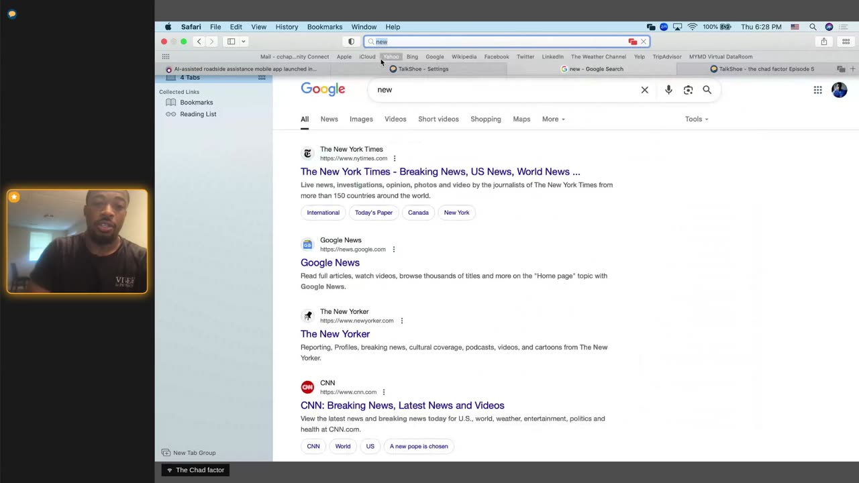Open the TripAdvisor favorite
This screenshot has height=483, width=859.
(667, 57)
